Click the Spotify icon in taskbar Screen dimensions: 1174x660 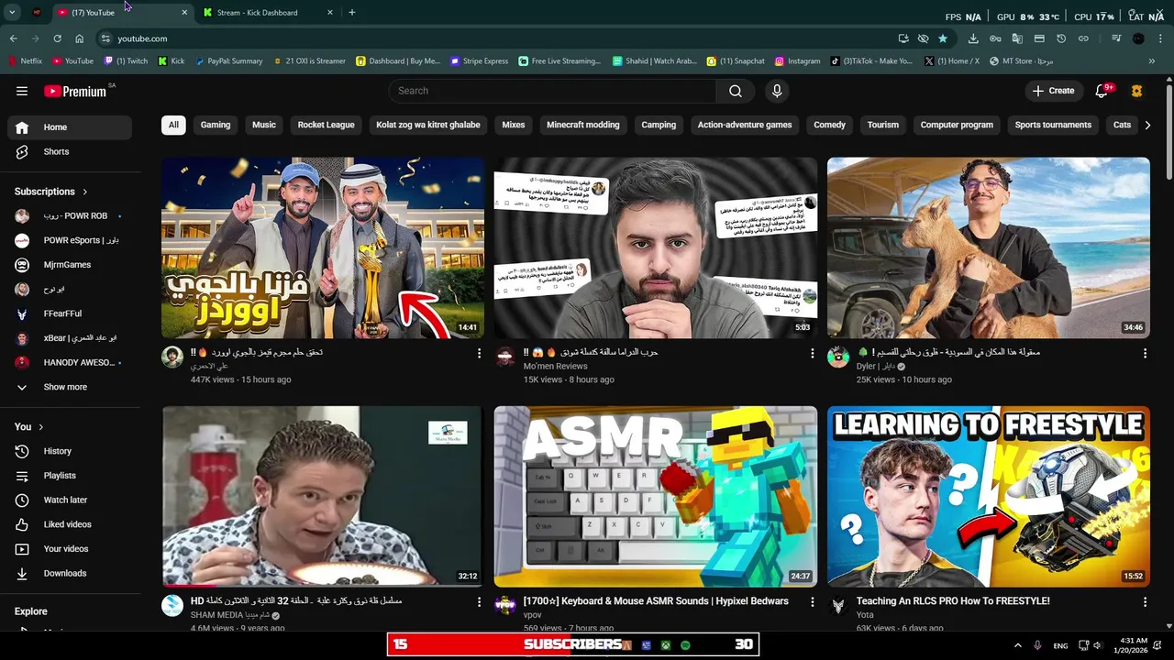(x=685, y=645)
